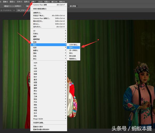Image resolution: width=155 pixels, height=133 pixels.
Task: Expand the 调色 plugin group
Action: (x=49, y=105)
